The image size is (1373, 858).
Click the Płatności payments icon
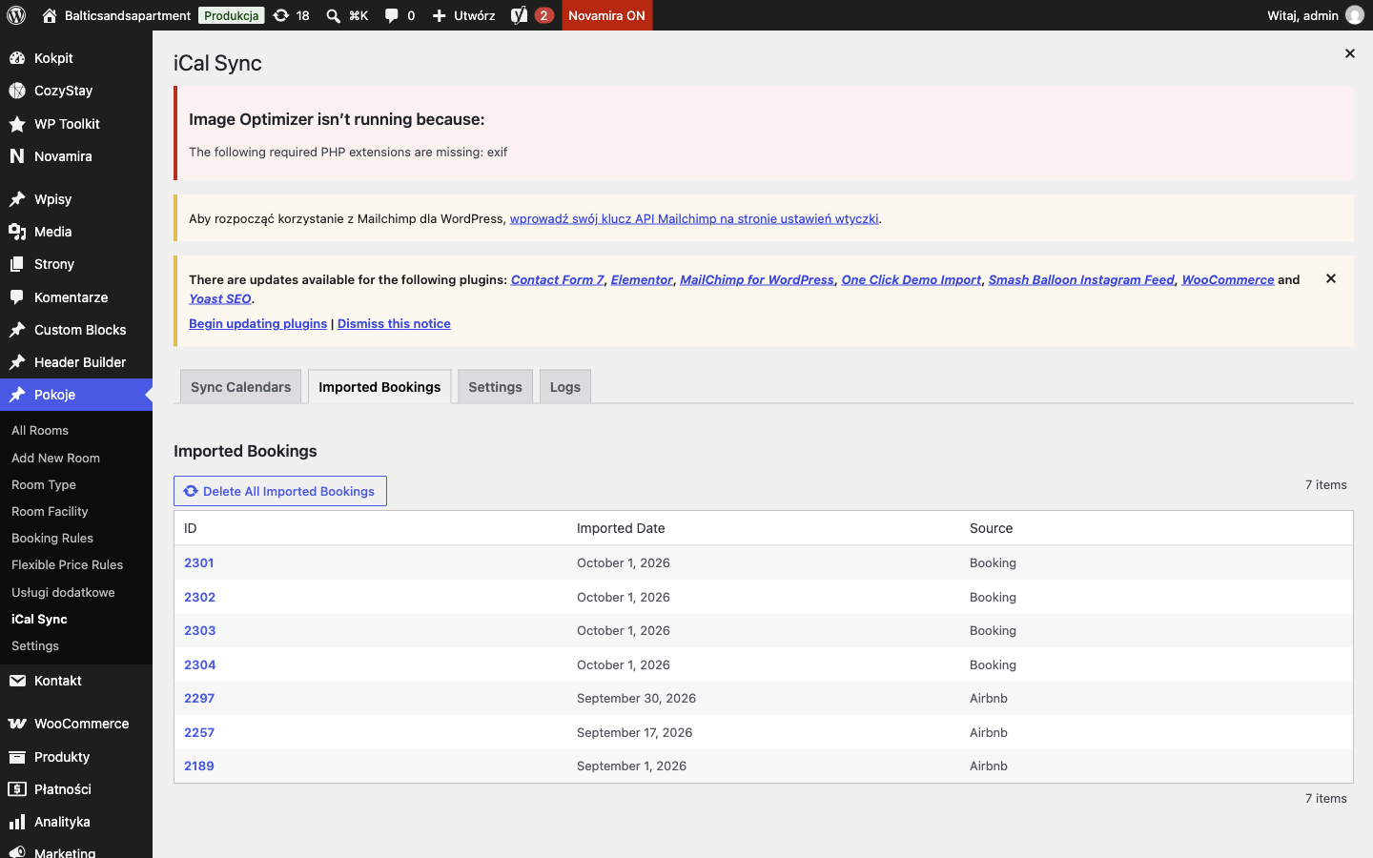tap(17, 789)
